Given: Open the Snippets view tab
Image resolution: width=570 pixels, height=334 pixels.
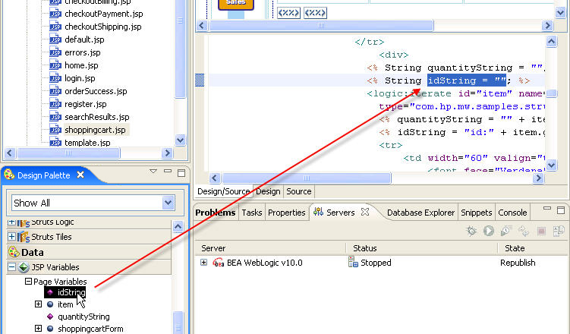Looking at the screenshot, I should tap(476, 213).
